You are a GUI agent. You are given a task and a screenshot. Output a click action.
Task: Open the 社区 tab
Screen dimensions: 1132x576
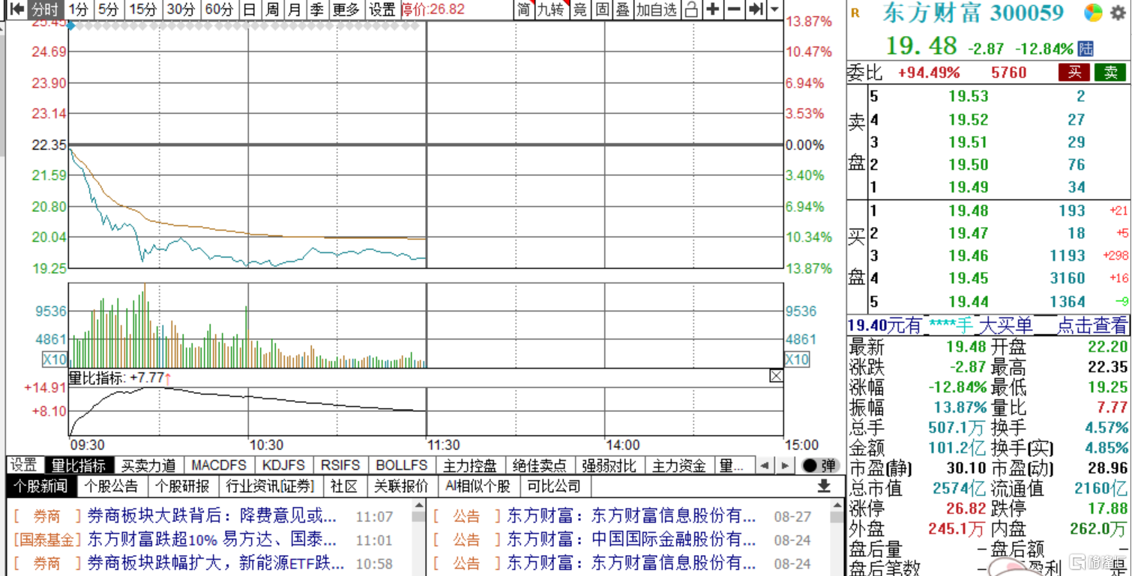pyautogui.click(x=344, y=486)
